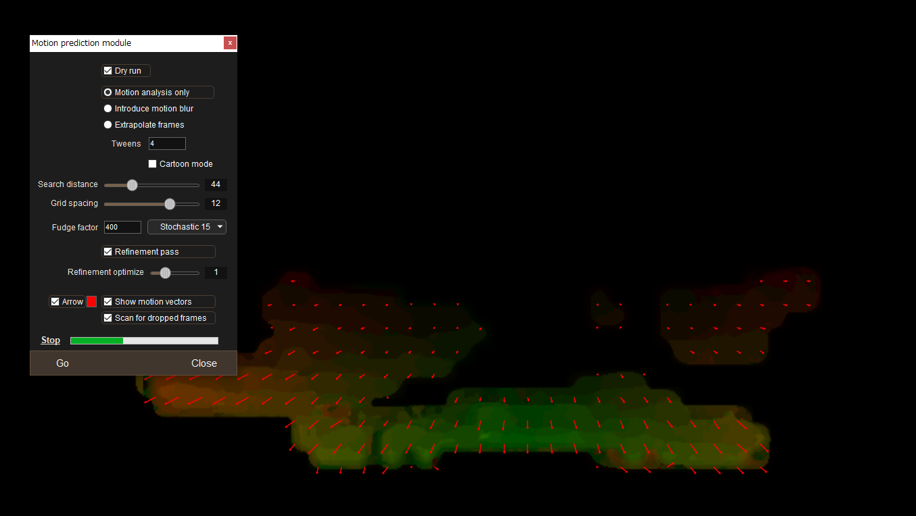Click the Fudge factor input field
916x516 pixels.
click(122, 228)
